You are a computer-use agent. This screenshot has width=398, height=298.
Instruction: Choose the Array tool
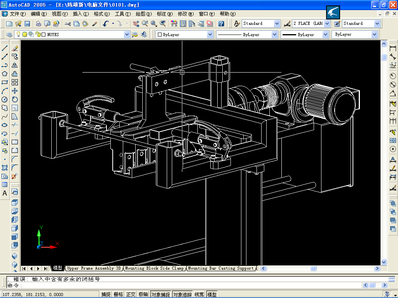pyautogui.click(x=15, y=82)
